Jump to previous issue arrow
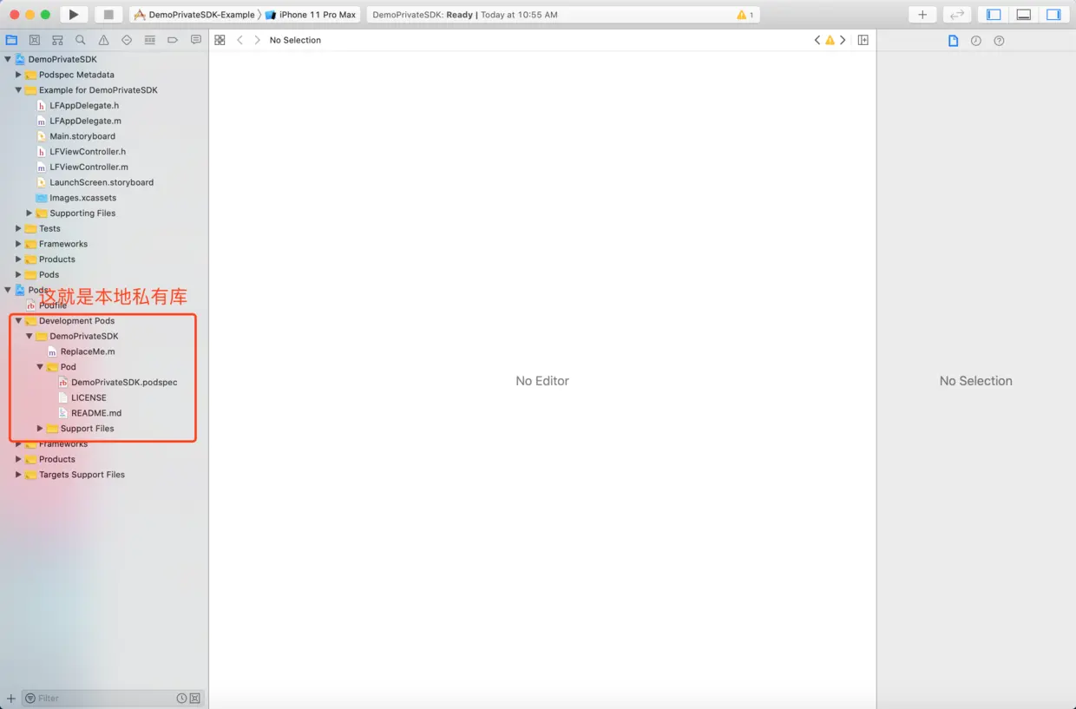 (x=817, y=40)
